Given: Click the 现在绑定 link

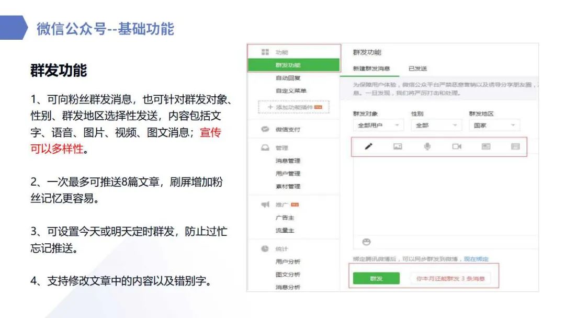Looking at the screenshot, I should point(476,259).
